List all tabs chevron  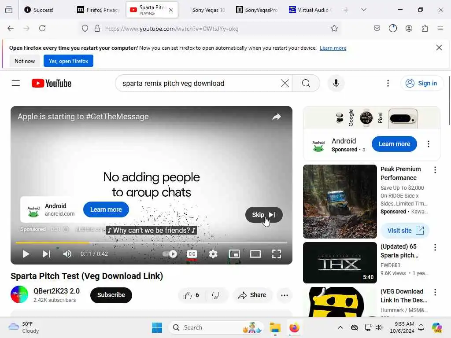click(x=364, y=10)
